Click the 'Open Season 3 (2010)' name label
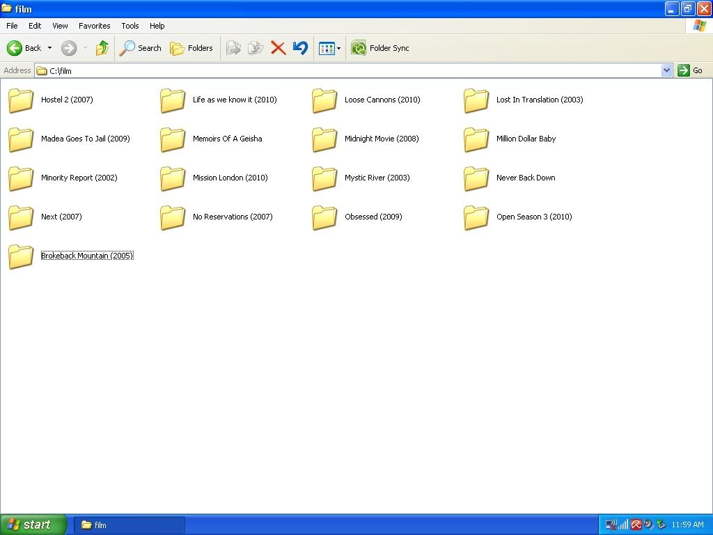The width and height of the screenshot is (713, 535). (534, 217)
